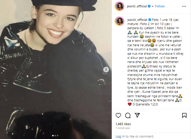191x139 pixels.
Task: View the 1,465 likes list
Action: (123, 124)
